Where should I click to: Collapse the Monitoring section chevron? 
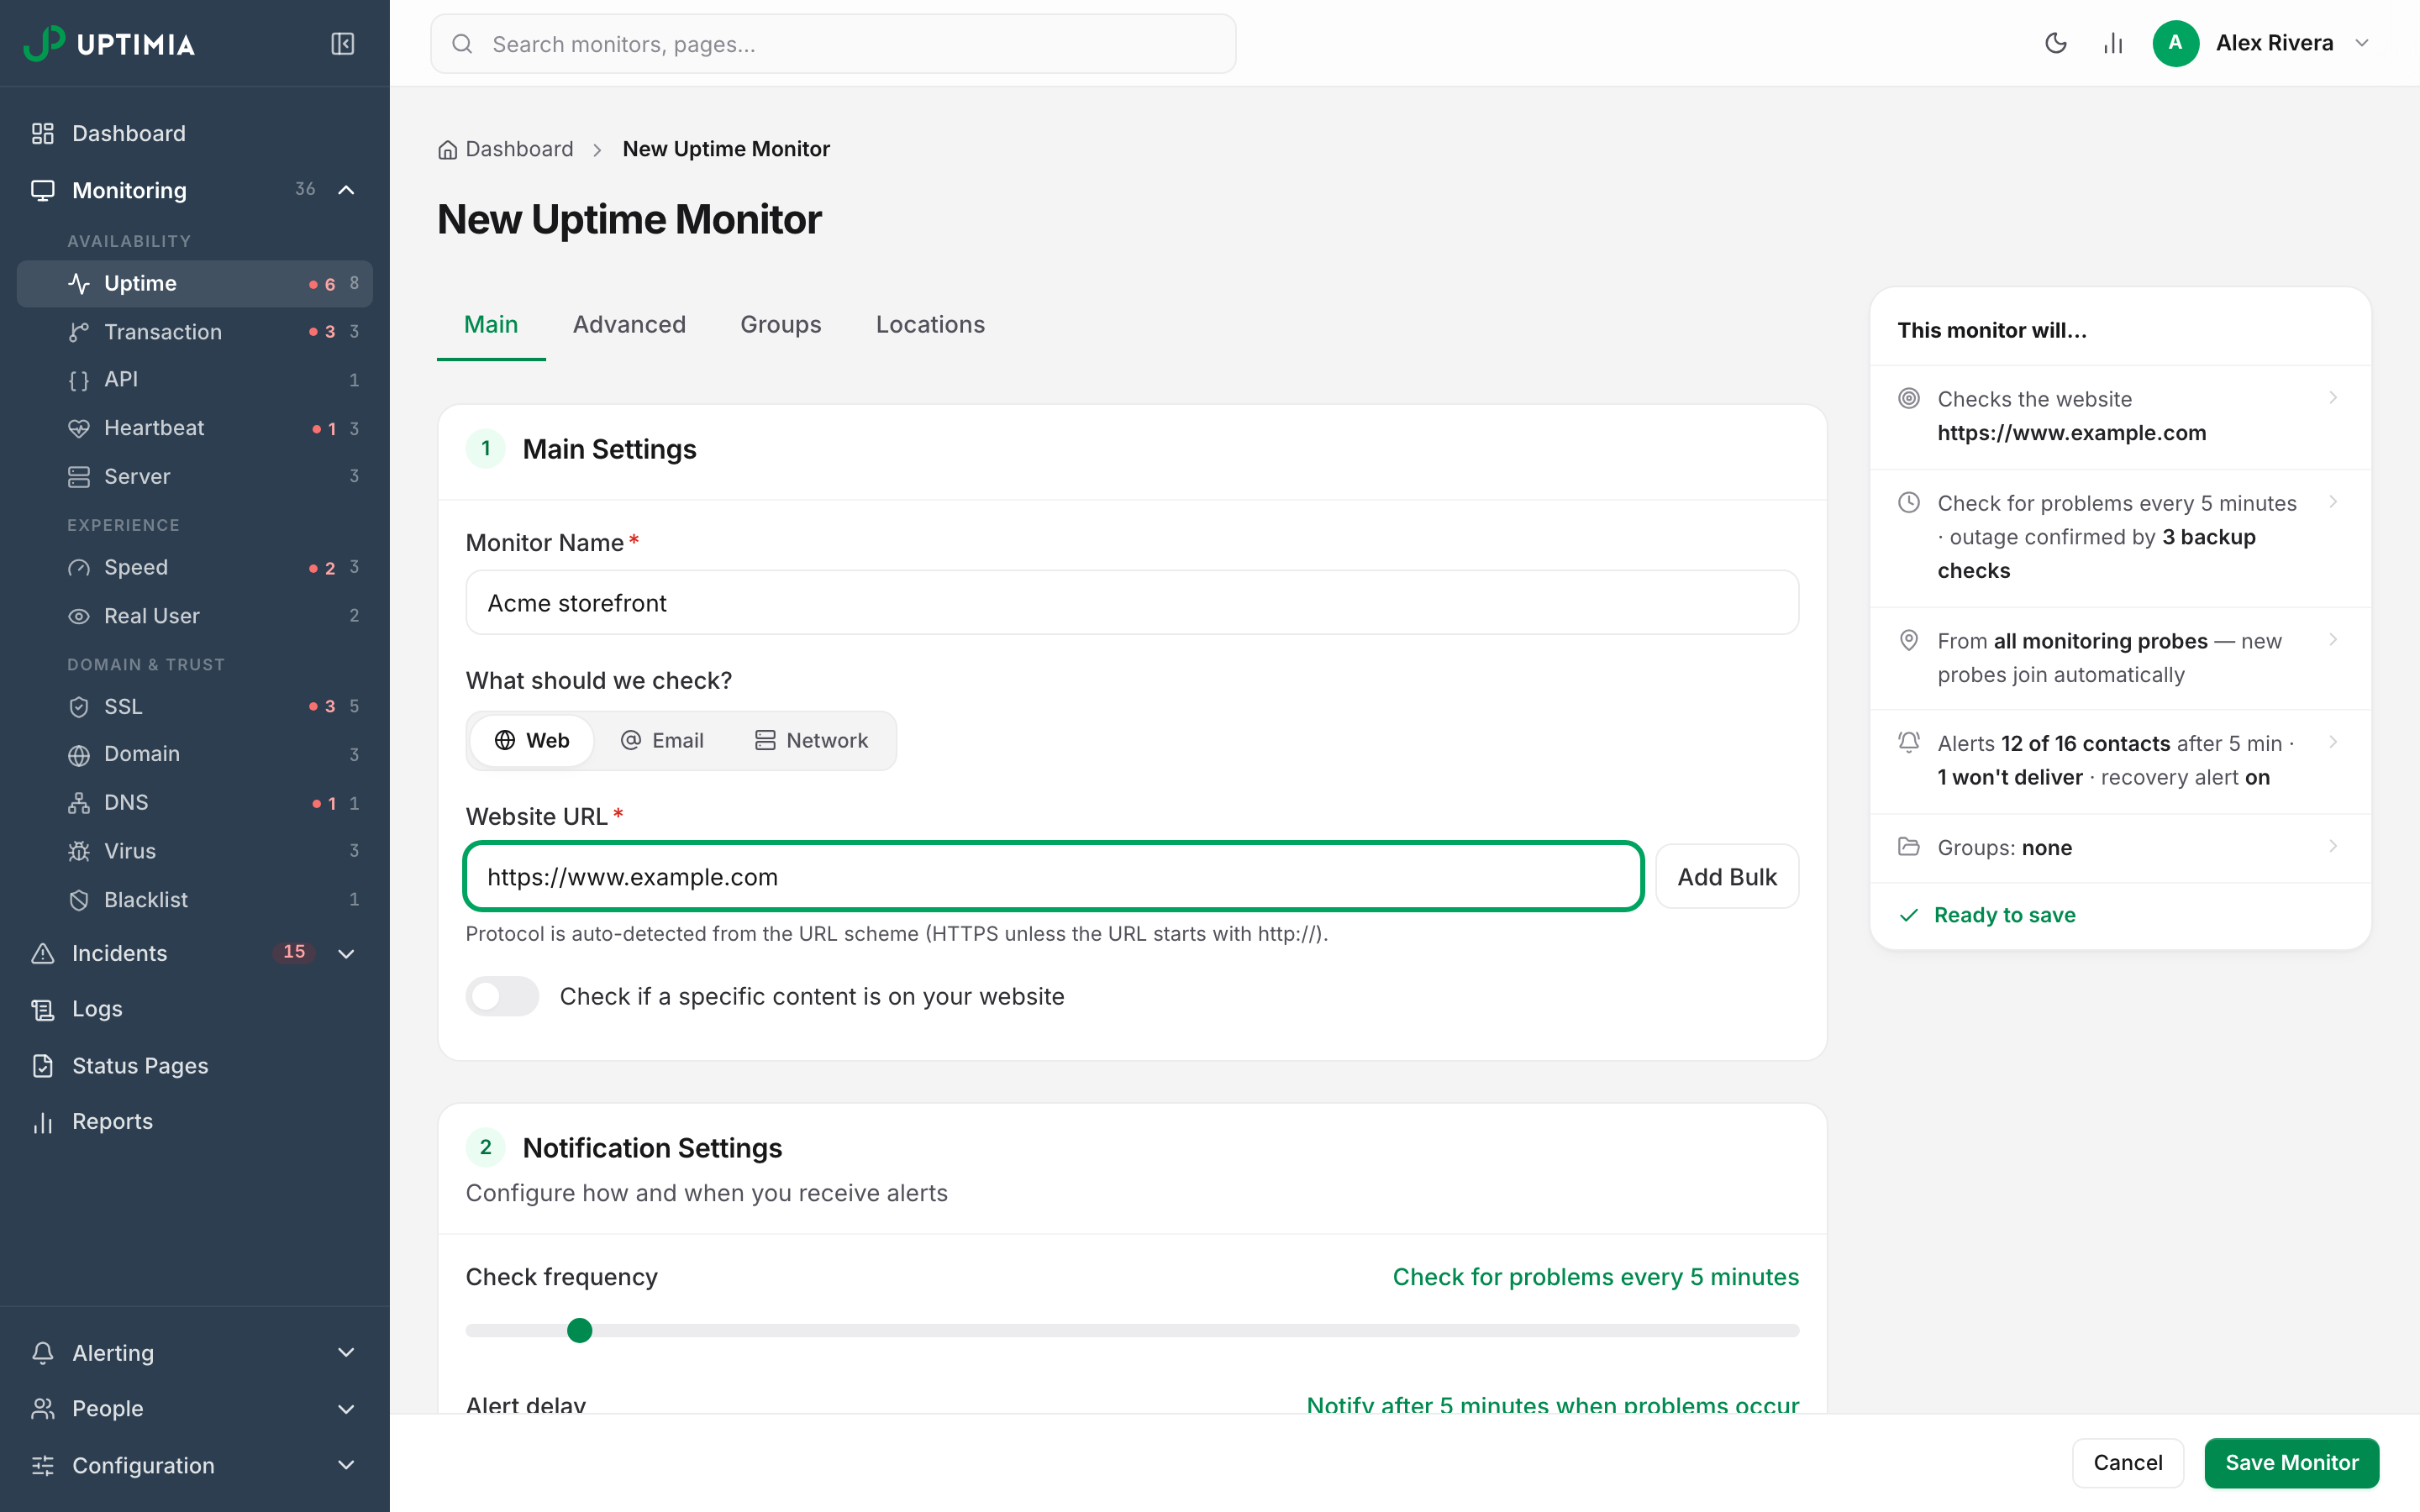pos(346,190)
